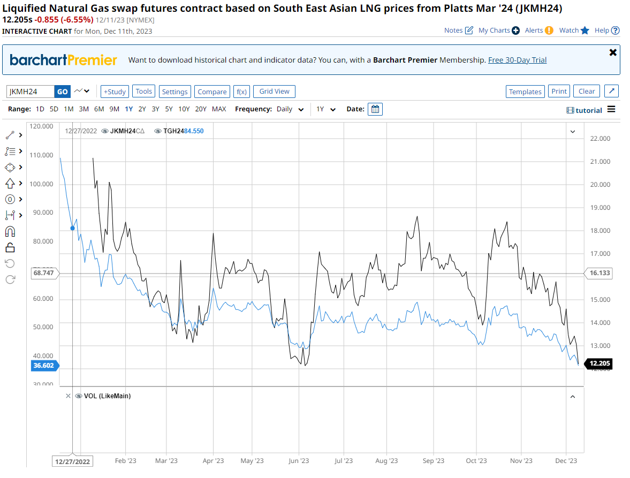Select the arrow shapes drawing tool
This screenshot has height=478, width=630.
[10, 184]
